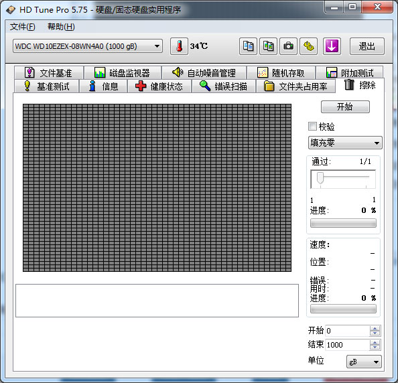
Task: Open the 错误扫描 tab
Action: 224,86
